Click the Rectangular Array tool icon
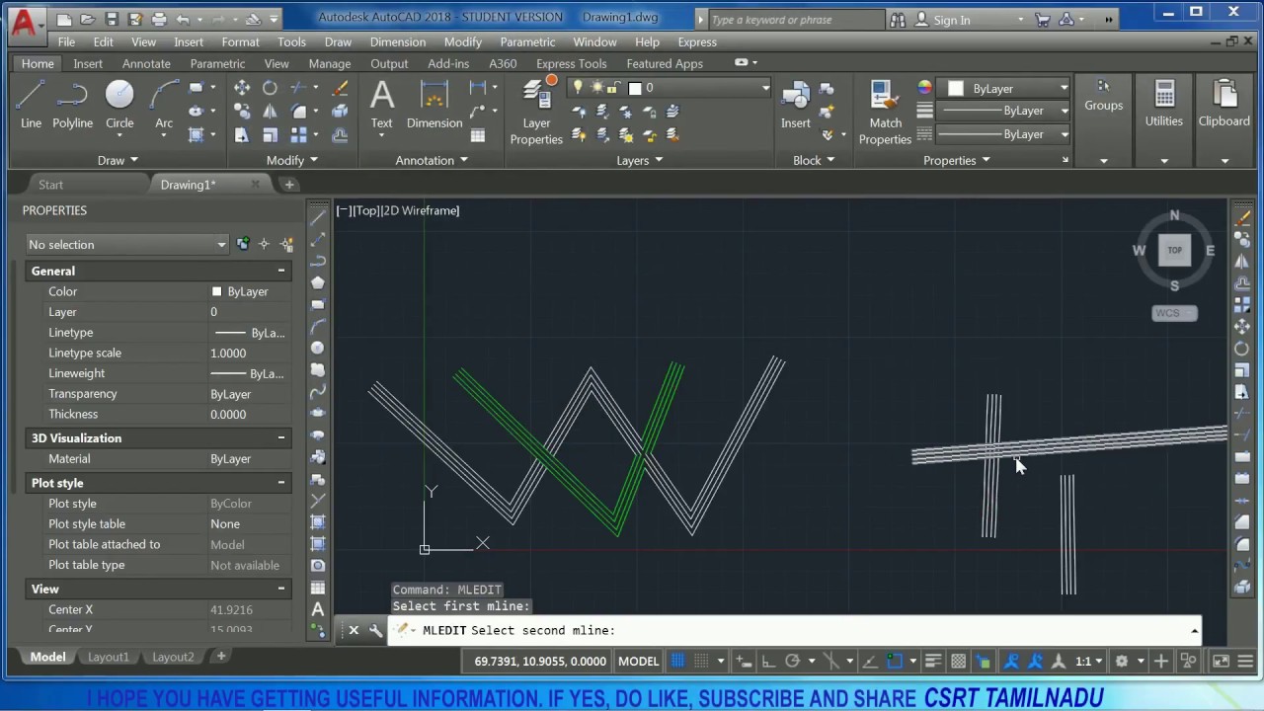 (299, 135)
